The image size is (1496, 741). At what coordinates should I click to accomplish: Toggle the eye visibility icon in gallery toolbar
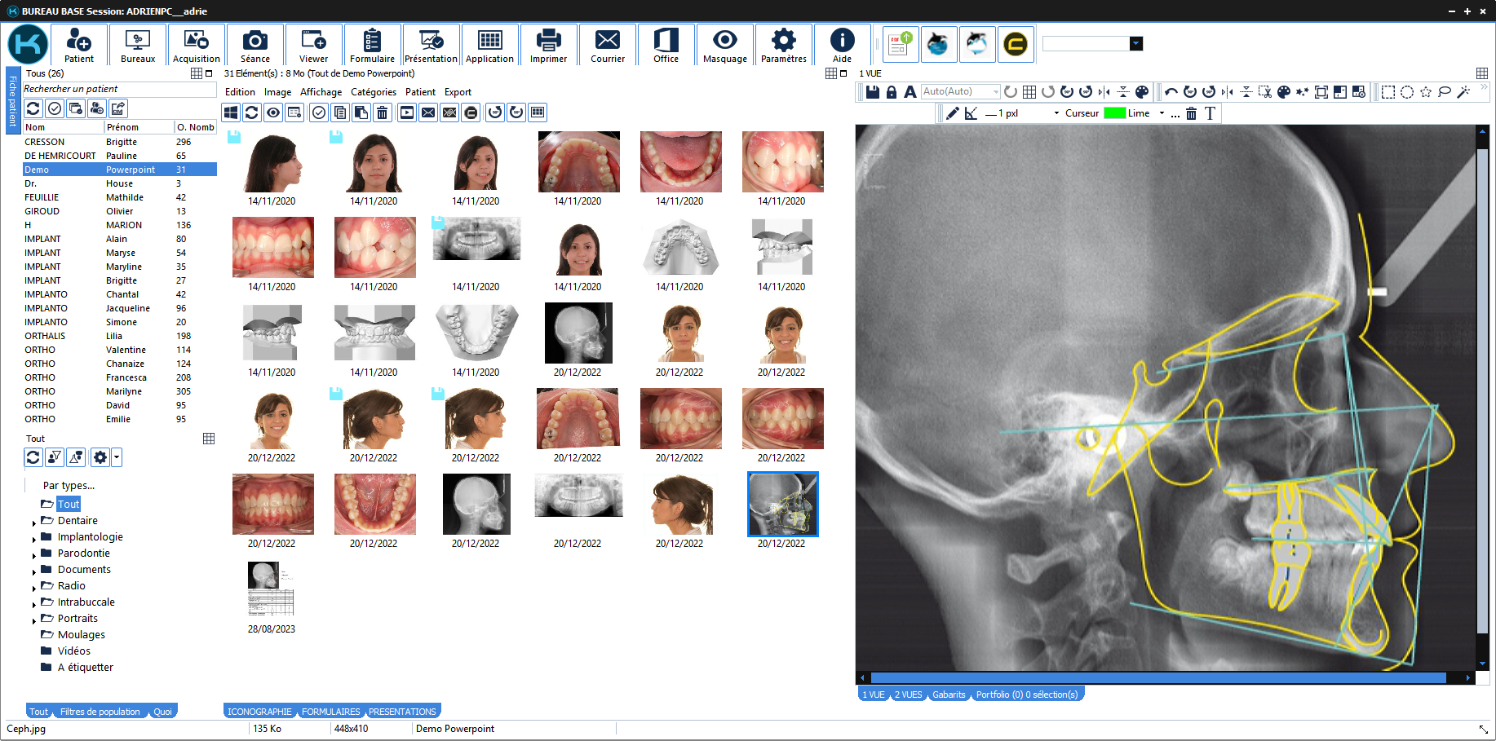coord(273,112)
